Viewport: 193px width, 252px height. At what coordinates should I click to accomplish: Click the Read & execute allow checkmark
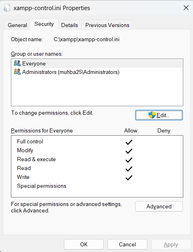click(x=129, y=160)
